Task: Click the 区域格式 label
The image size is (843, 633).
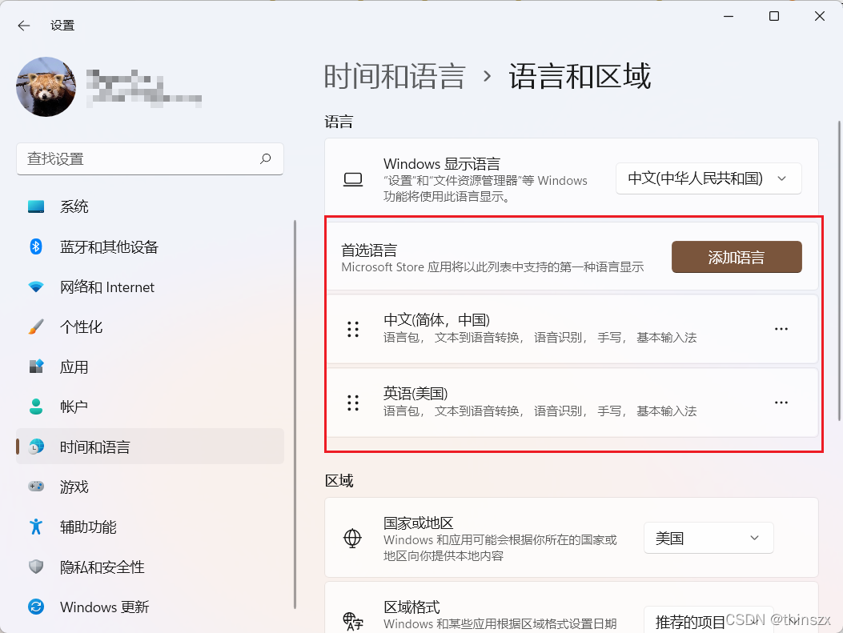Action: (x=411, y=607)
